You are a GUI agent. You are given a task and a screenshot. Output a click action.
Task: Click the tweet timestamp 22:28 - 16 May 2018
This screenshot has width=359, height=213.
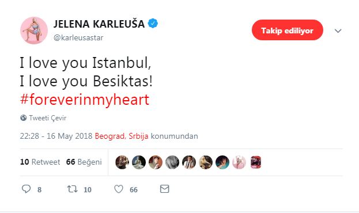(56, 136)
